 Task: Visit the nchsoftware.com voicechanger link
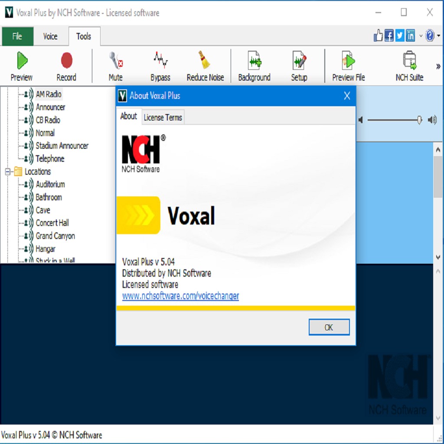[x=180, y=296]
